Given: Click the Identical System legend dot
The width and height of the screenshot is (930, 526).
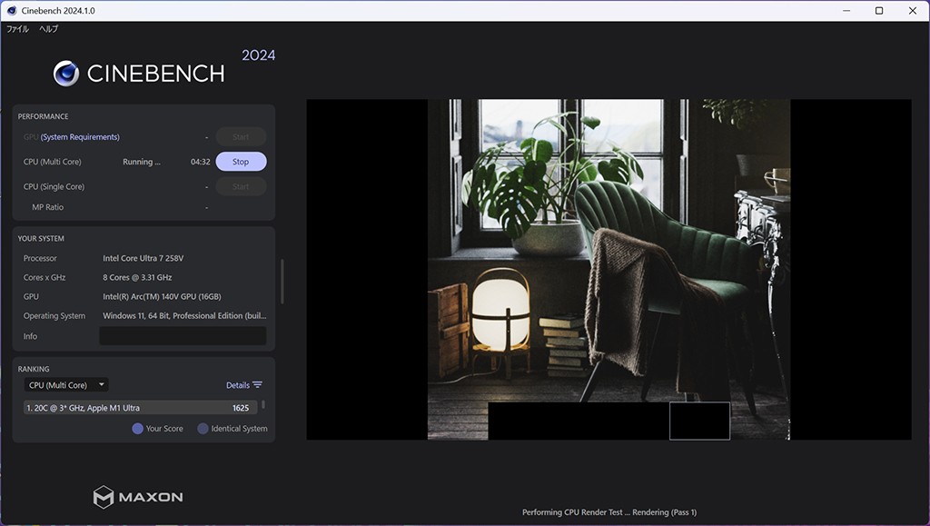Looking at the screenshot, I should click(x=203, y=428).
